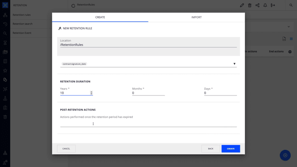Click the trash delete icon in top toolbar
The width and height of the screenshot is (297, 167).
tap(250, 5)
